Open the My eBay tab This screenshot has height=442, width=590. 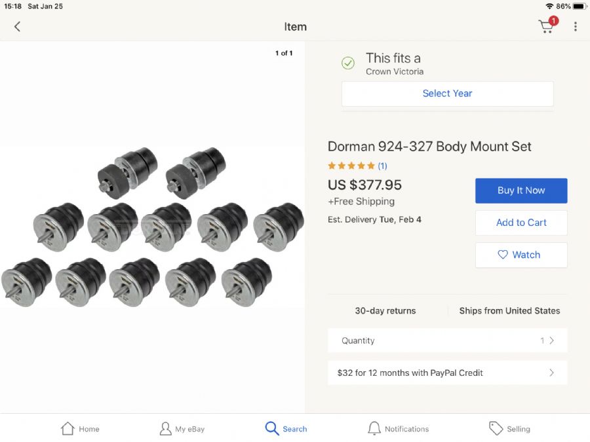(182, 429)
